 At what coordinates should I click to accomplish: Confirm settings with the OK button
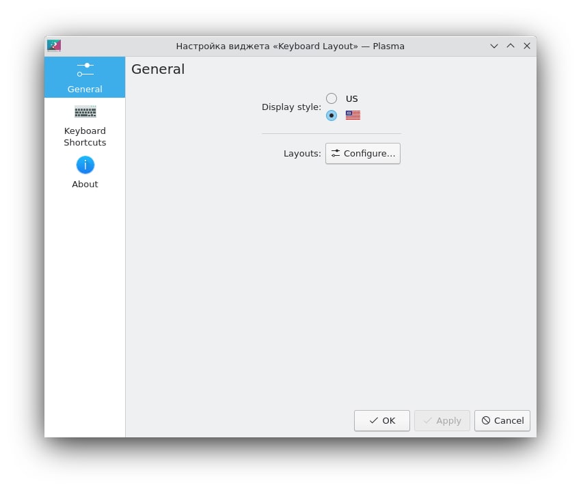click(382, 421)
